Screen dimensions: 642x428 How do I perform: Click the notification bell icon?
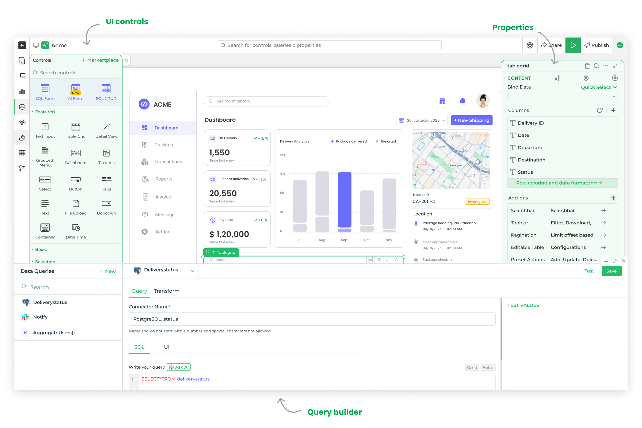463,101
